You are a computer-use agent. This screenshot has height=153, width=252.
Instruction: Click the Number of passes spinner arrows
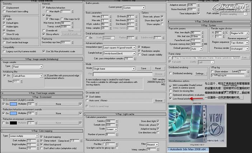(x=117, y=134)
